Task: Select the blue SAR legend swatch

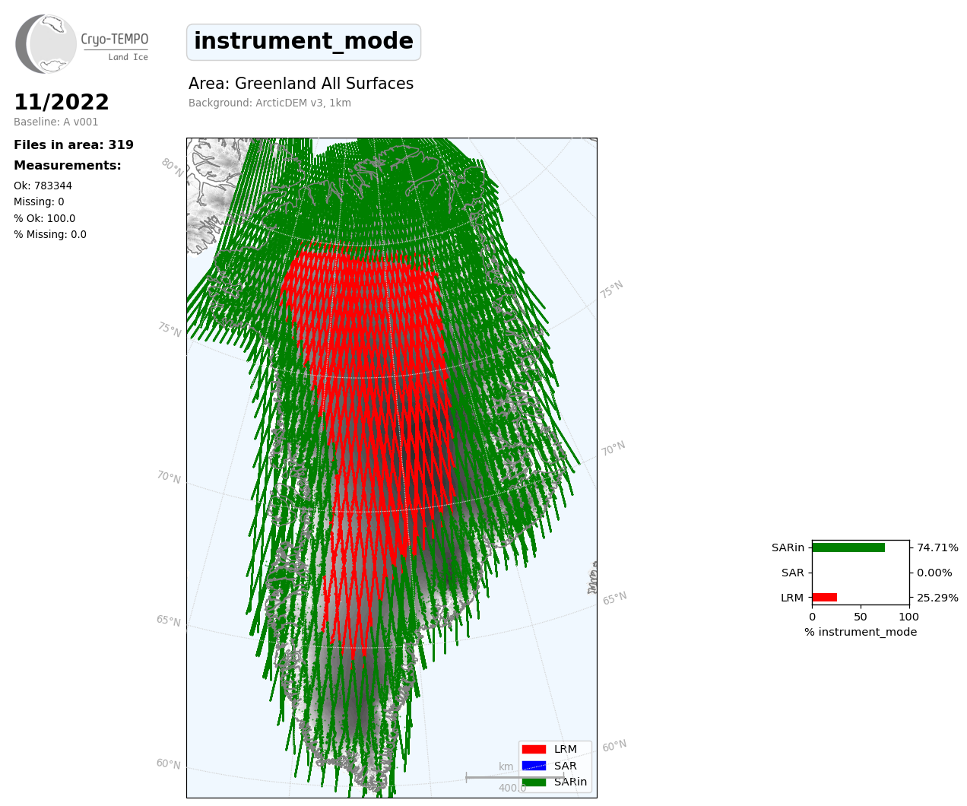Action: point(534,766)
